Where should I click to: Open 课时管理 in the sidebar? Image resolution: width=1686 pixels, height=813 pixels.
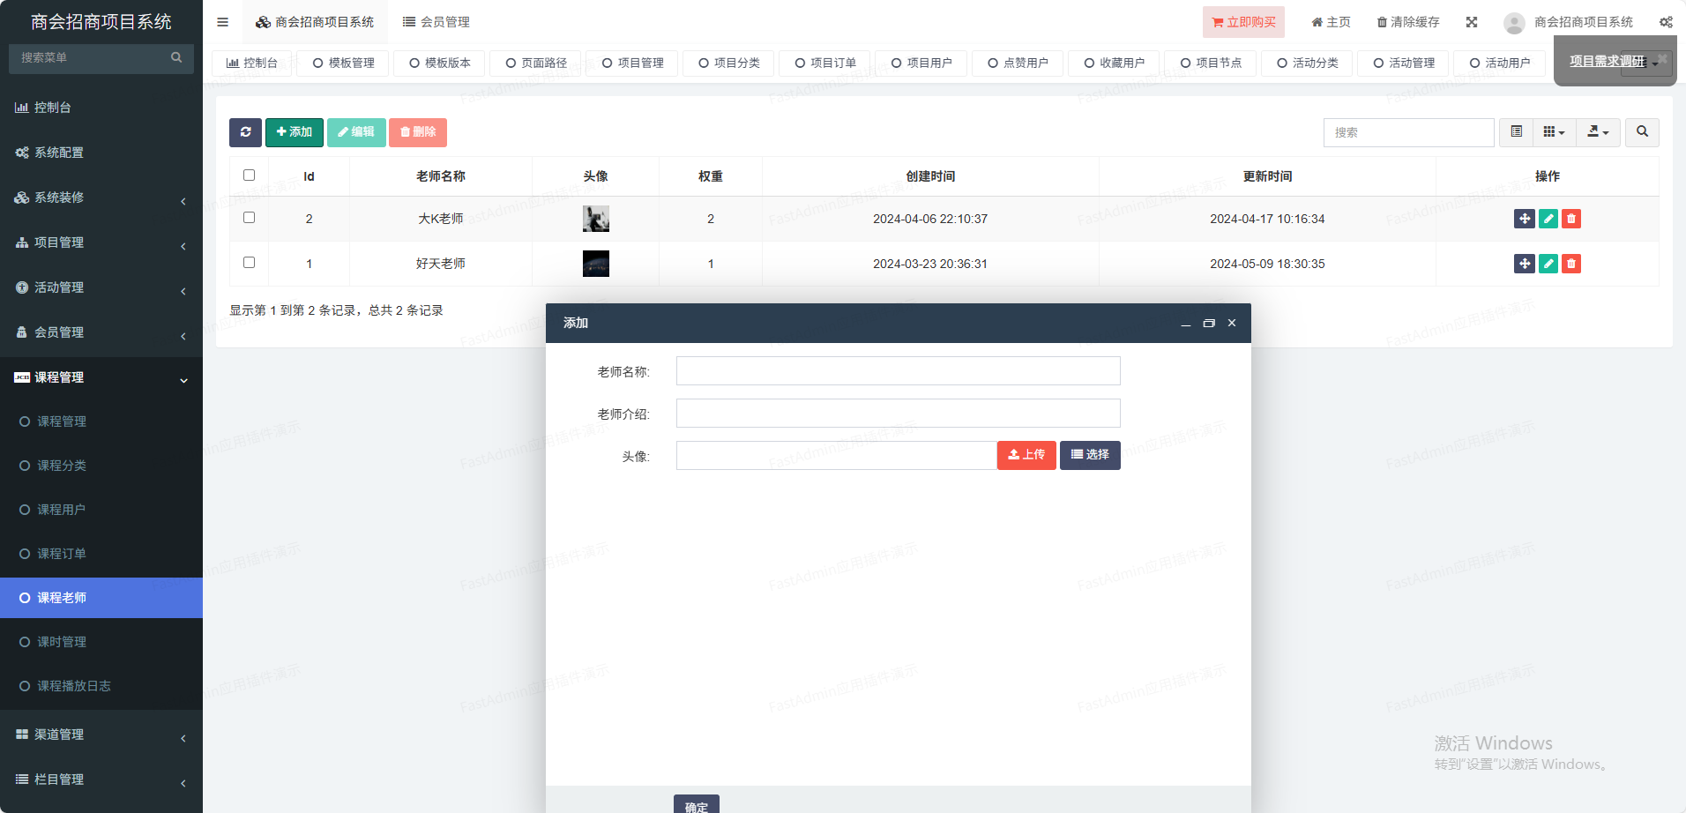62,642
